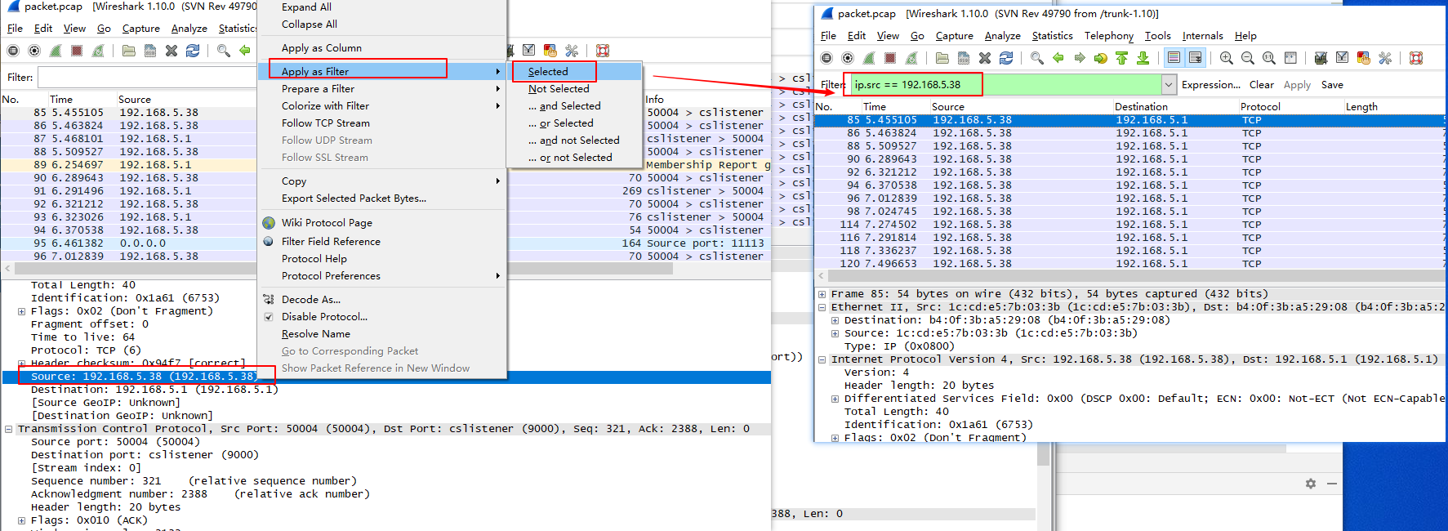Select packet 86 row in right window list

point(1130,133)
